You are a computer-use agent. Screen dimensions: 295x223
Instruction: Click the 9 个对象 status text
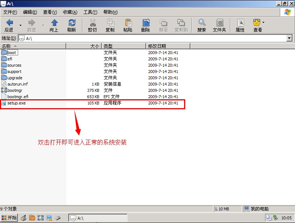pyautogui.click(x=9, y=209)
